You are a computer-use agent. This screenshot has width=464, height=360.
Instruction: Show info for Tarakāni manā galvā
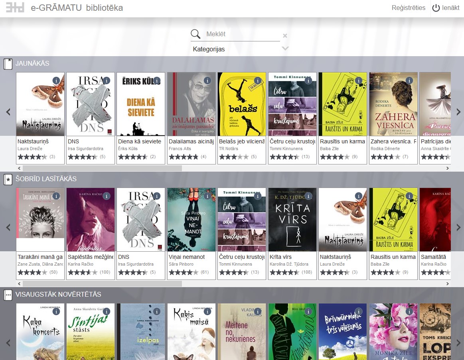56,196
